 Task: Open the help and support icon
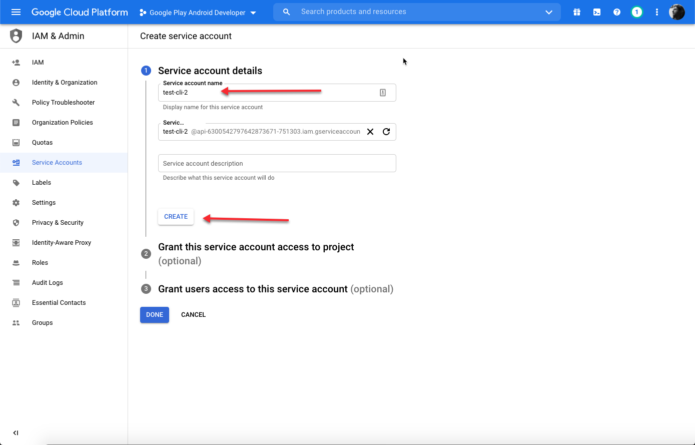[x=616, y=12]
